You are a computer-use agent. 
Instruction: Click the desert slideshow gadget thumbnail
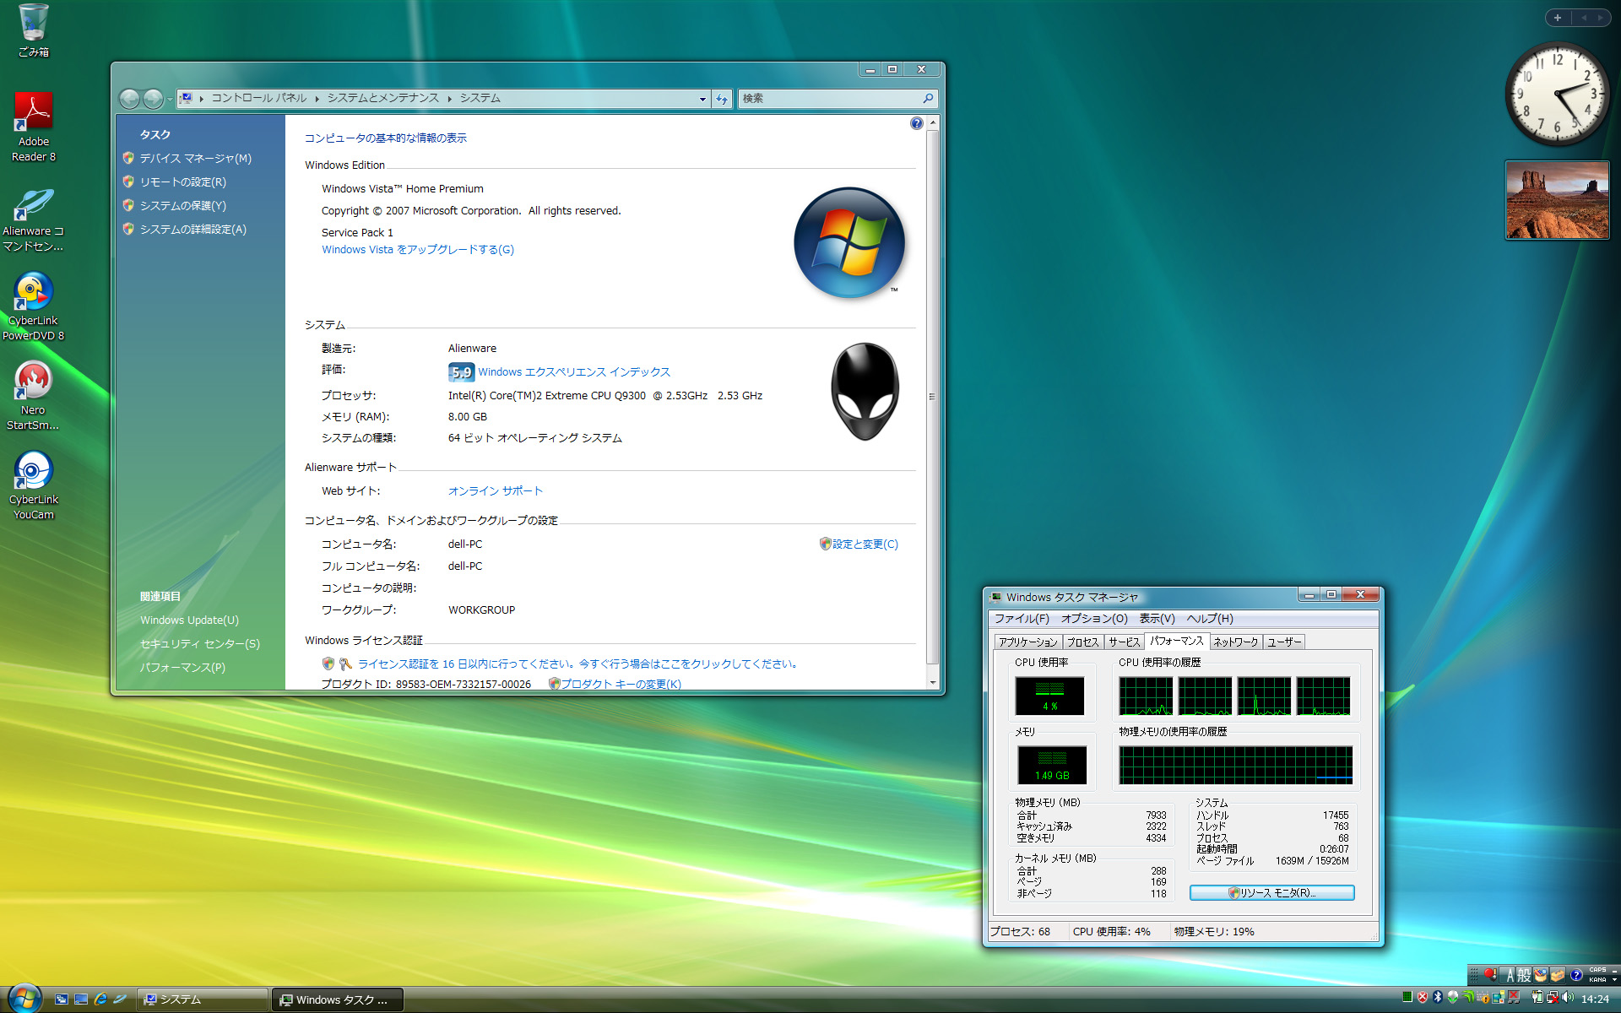pos(1557,201)
